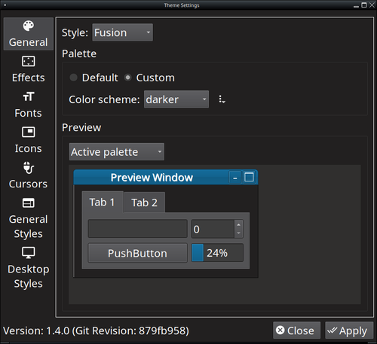The image size is (377, 344).
Task: Open the Cursors settings icon
Action: [x=28, y=168]
